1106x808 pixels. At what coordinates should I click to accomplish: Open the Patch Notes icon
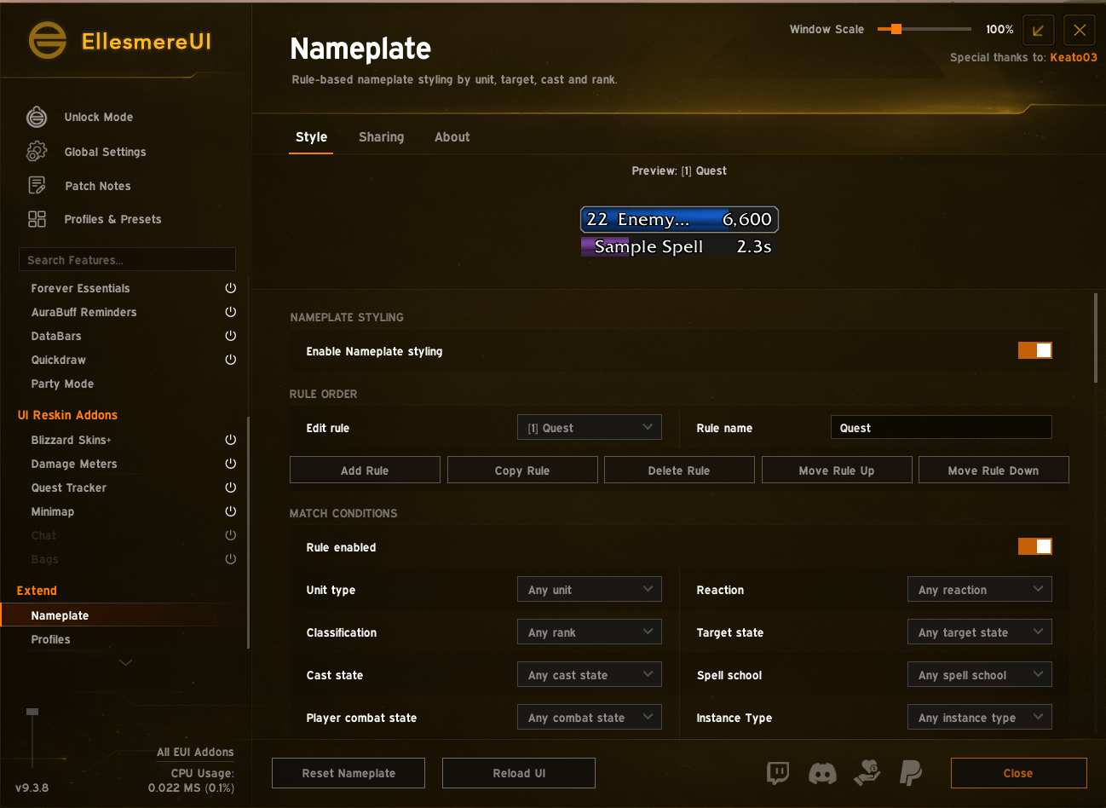[37, 185]
